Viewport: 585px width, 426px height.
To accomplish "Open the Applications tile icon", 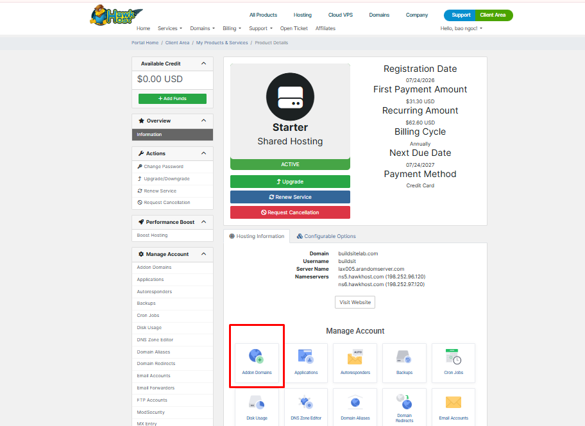I will [x=305, y=356].
